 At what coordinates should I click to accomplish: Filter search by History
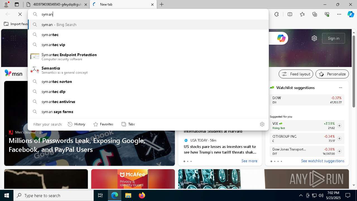pos(76,124)
